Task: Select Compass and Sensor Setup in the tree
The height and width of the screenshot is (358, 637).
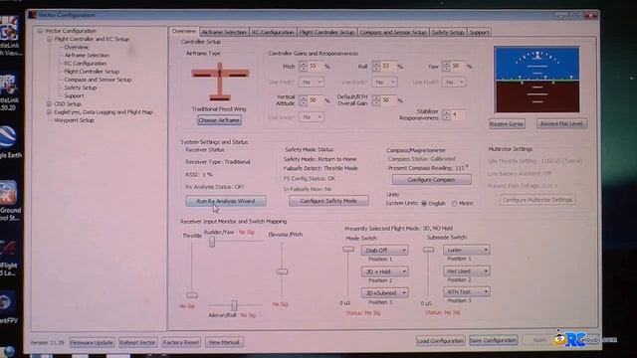Action: pos(98,80)
